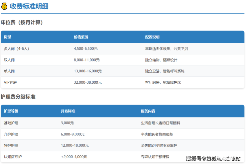The image size is (246, 164).
Task: Click the 护理等级 column header
Action: click(x=11, y=111)
